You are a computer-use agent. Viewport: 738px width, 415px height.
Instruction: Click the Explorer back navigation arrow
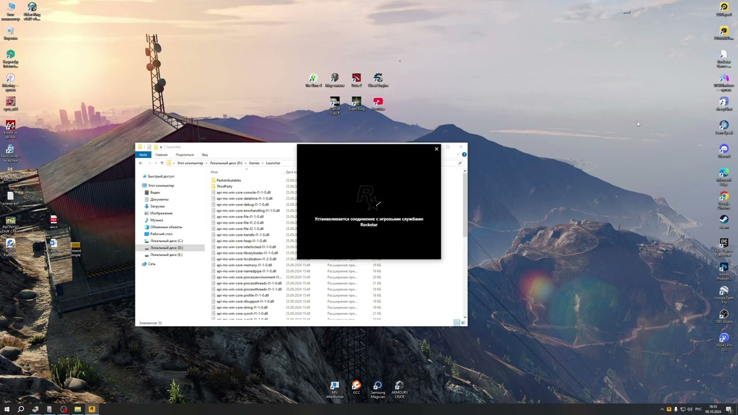(141, 163)
